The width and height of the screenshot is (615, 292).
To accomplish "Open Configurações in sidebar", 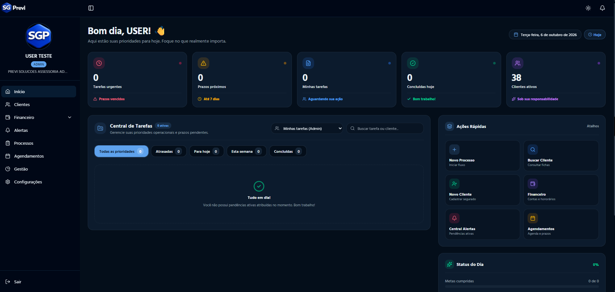I will click(x=39, y=182).
